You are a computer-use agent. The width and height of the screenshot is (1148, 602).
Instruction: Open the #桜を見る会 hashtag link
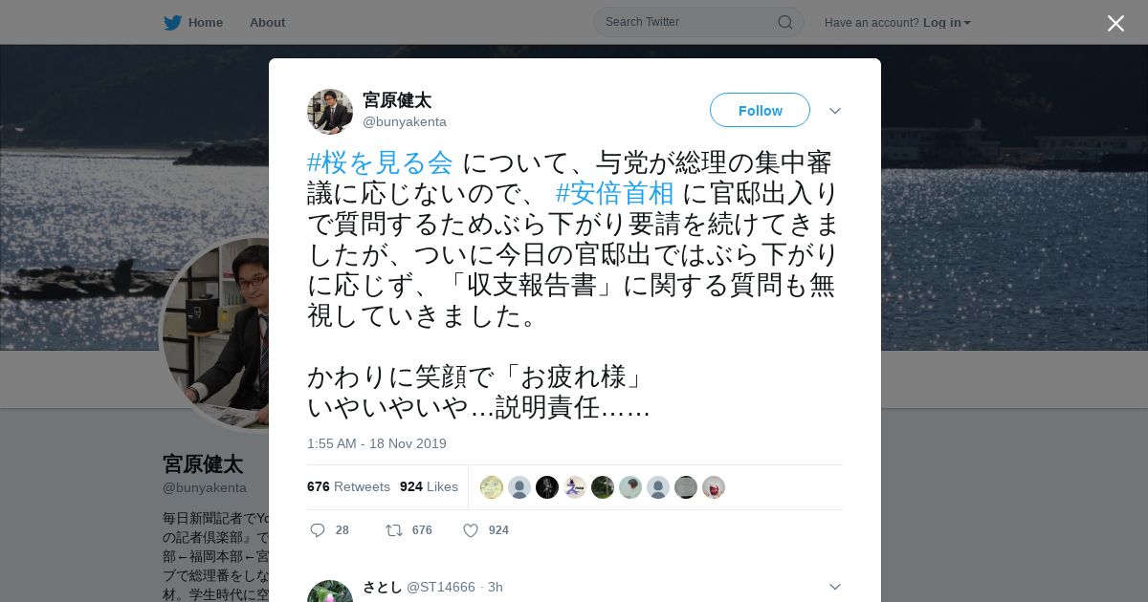[x=380, y=162]
